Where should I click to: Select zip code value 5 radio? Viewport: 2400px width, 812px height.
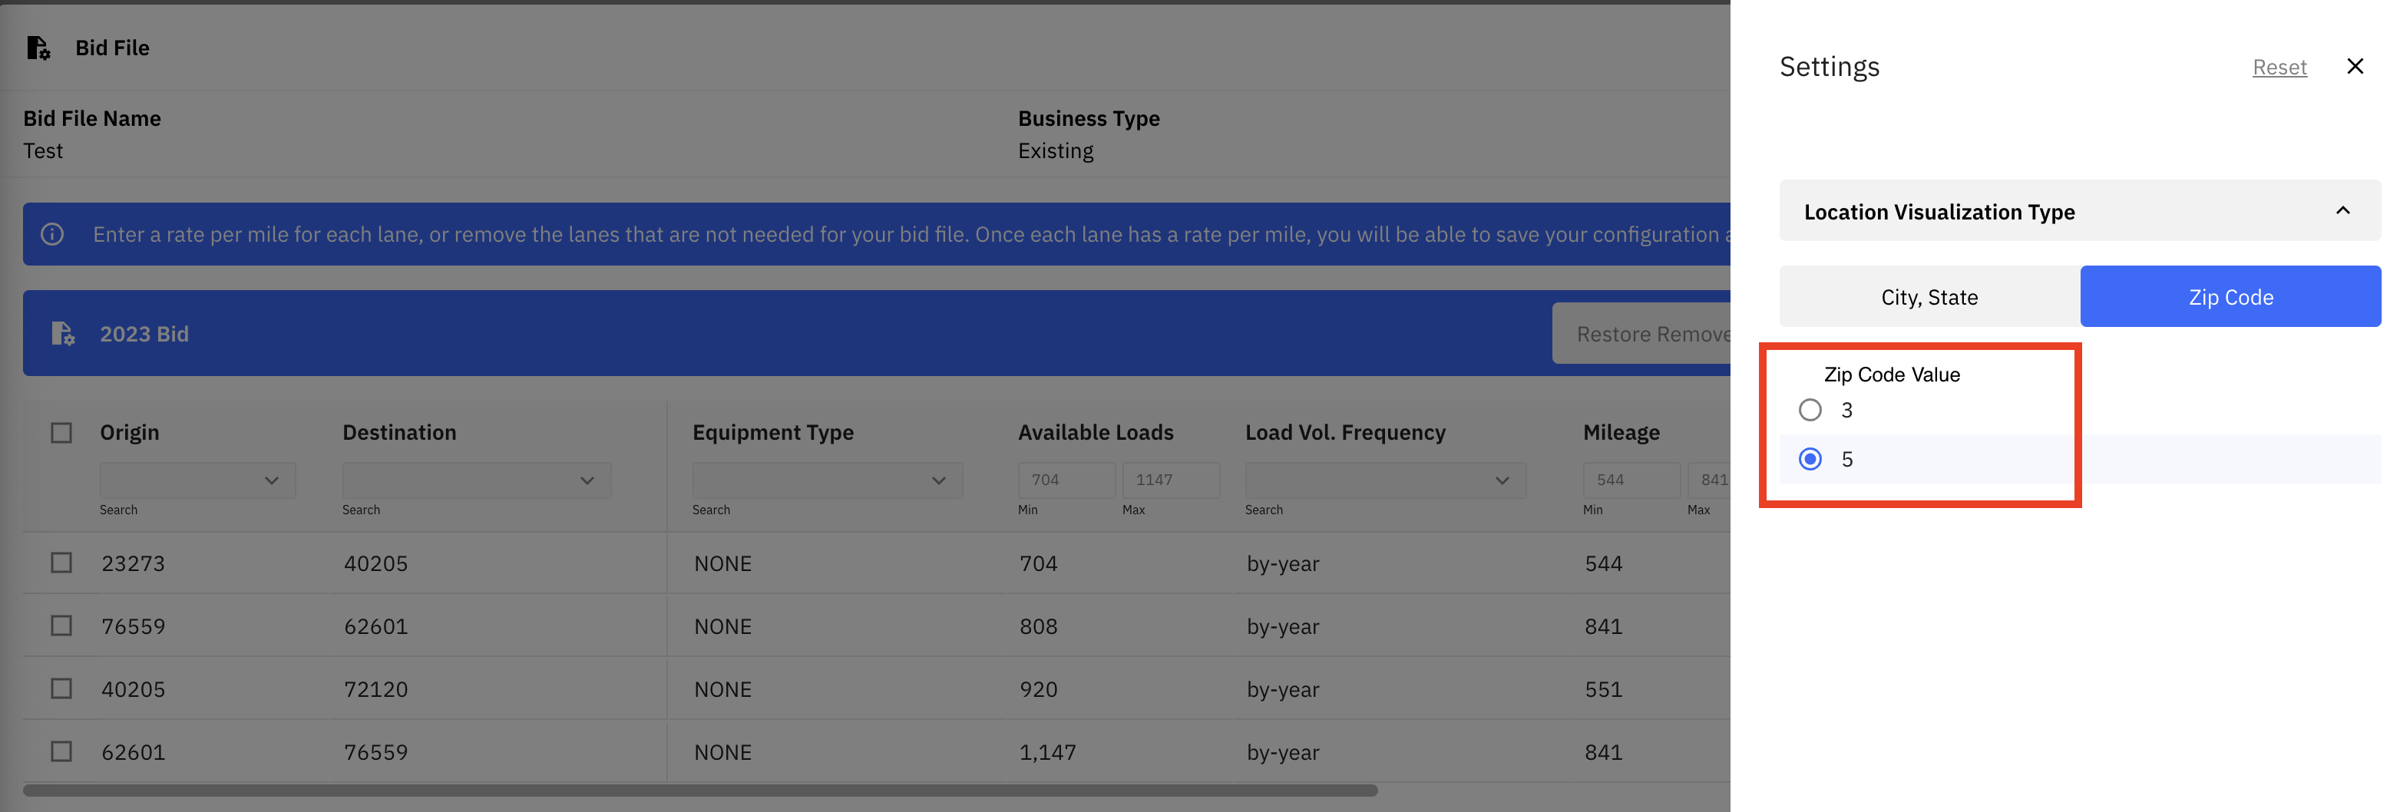pos(1810,459)
